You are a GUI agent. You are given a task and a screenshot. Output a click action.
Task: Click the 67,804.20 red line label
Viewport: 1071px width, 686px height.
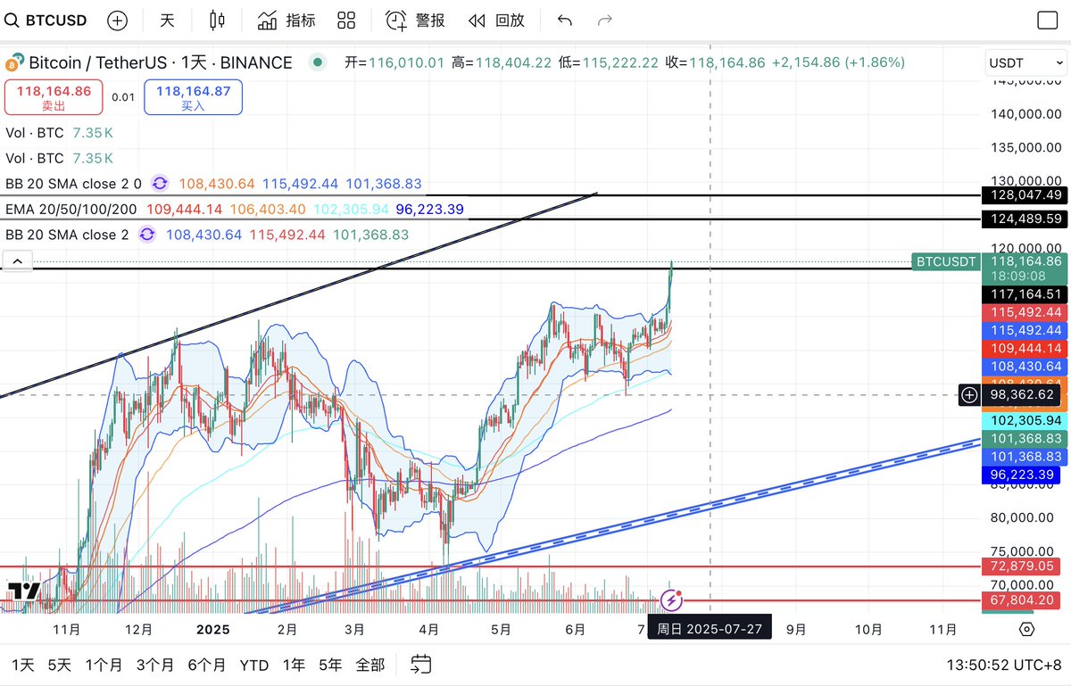tap(1023, 600)
